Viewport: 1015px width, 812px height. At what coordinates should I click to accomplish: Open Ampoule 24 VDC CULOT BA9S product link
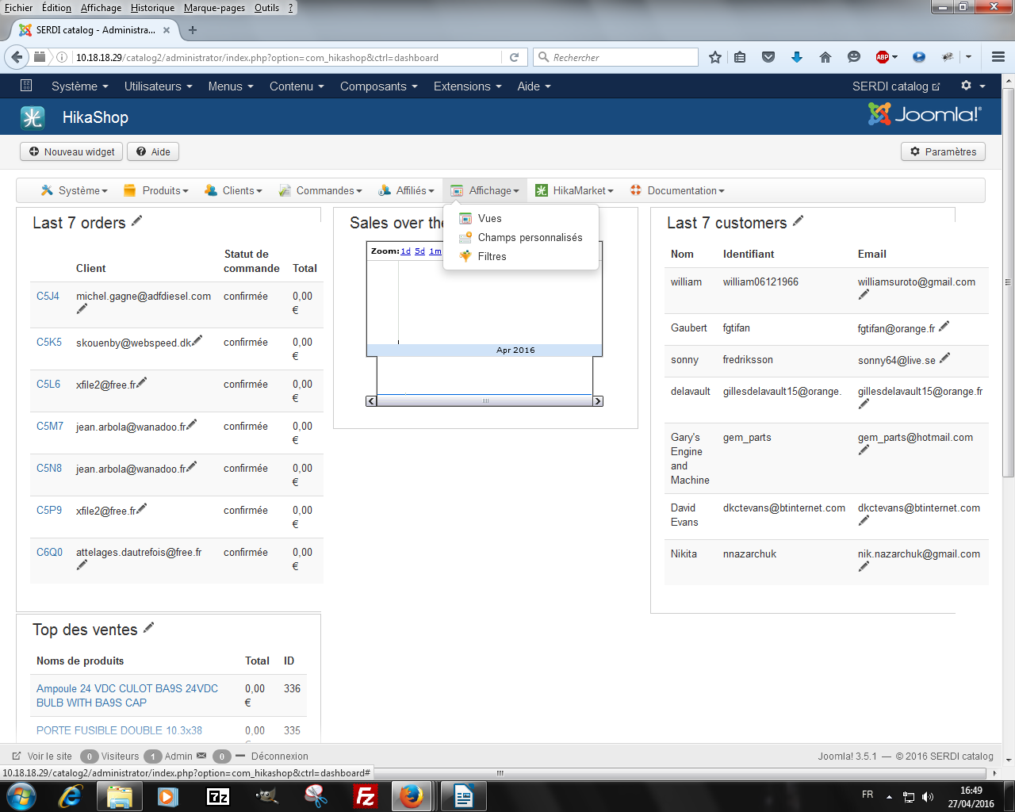(x=127, y=695)
